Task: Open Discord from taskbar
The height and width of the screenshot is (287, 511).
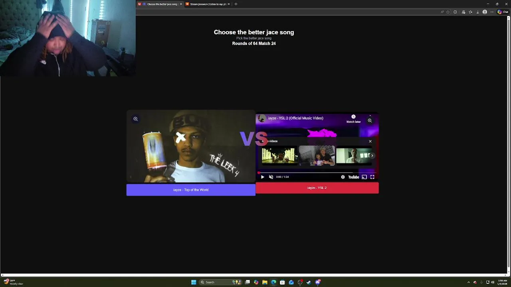Action: pos(318,282)
